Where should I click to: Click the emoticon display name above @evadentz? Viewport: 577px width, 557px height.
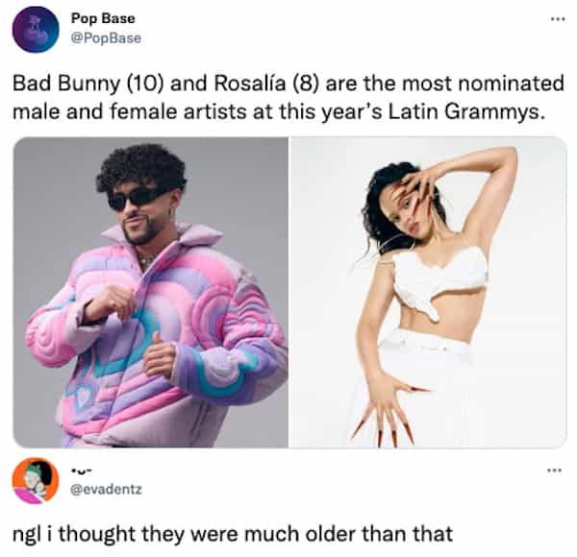[x=80, y=470]
